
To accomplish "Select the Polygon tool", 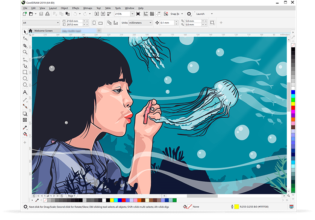I will pyautogui.click(x=25, y=85).
